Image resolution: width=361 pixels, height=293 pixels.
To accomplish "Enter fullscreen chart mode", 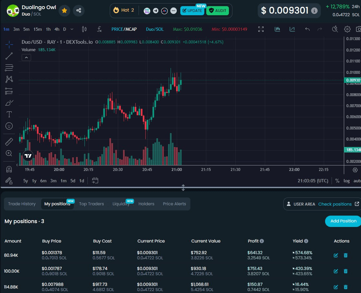I will tap(261, 29).
